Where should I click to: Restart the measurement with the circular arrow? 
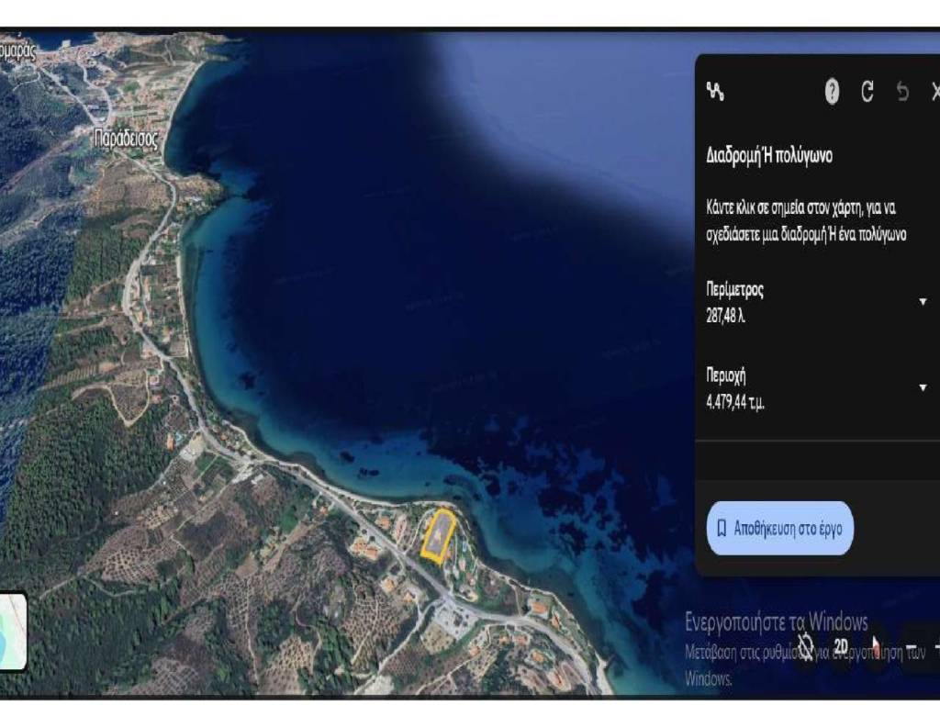click(x=867, y=91)
